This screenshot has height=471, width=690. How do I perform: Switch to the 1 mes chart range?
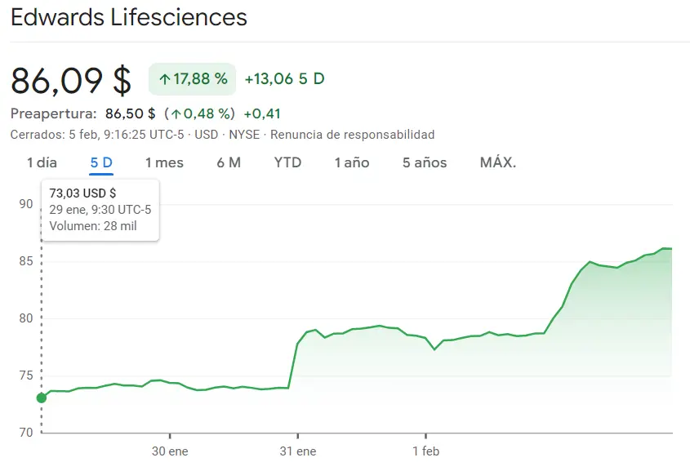pos(164,162)
